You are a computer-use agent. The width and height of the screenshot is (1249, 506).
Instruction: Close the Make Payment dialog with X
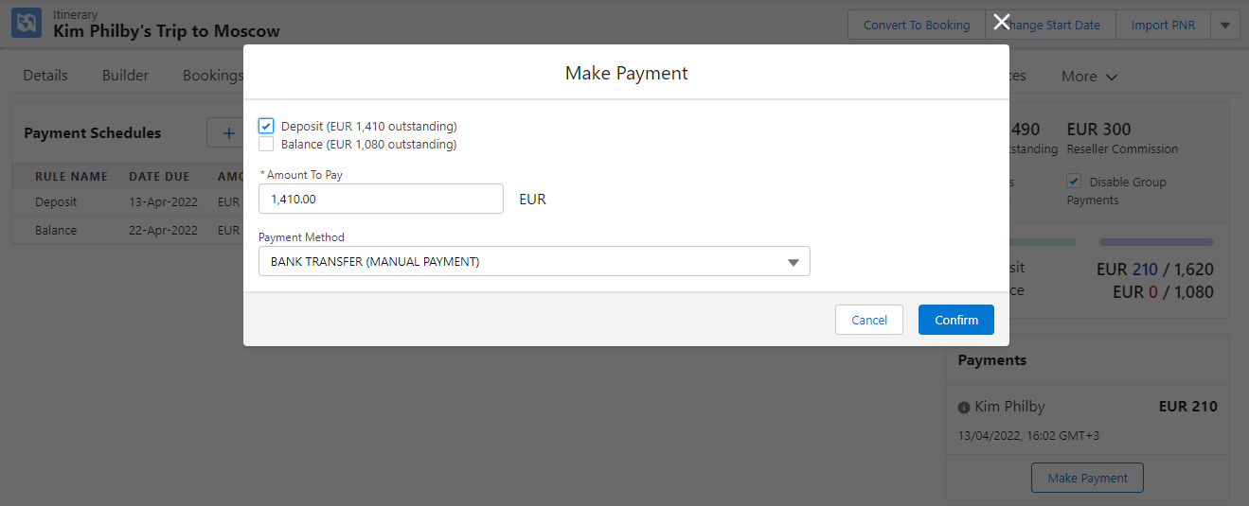(1001, 23)
